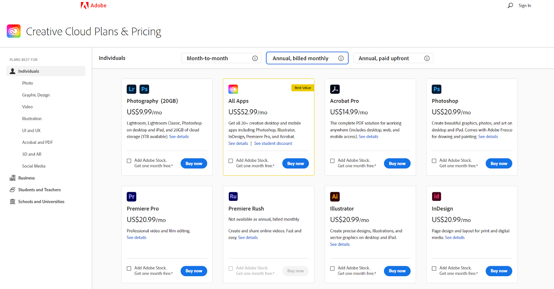Buy now the All Apps plan
The height and width of the screenshot is (289, 554).
pyautogui.click(x=296, y=164)
